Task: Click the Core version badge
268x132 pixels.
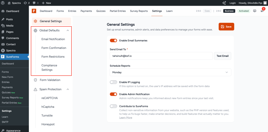Action: (x=207, y=11)
